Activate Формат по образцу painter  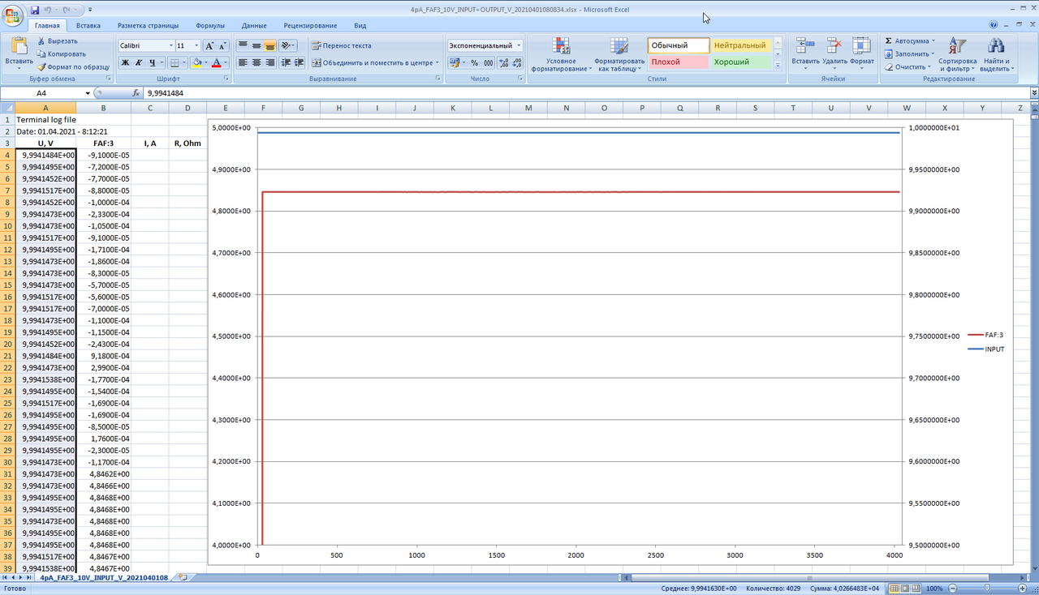[73, 66]
